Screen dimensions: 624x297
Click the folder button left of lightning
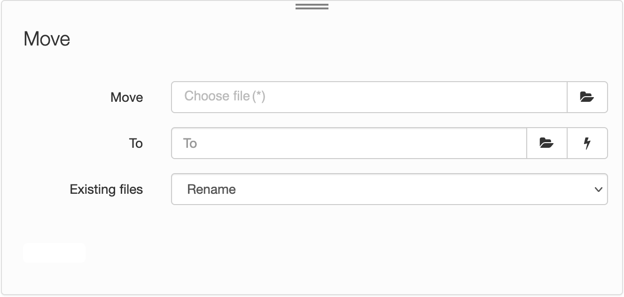[x=547, y=143]
